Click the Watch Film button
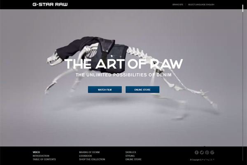Viewport: 247px width, 165px height. (105, 90)
